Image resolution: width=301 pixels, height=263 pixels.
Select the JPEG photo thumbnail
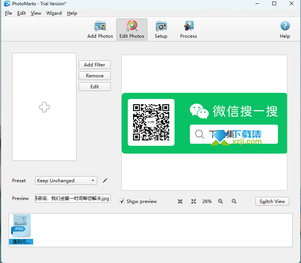click(21, 229)
